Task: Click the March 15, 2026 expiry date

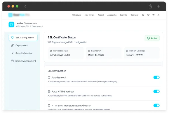Action: (x=96, y=55)
